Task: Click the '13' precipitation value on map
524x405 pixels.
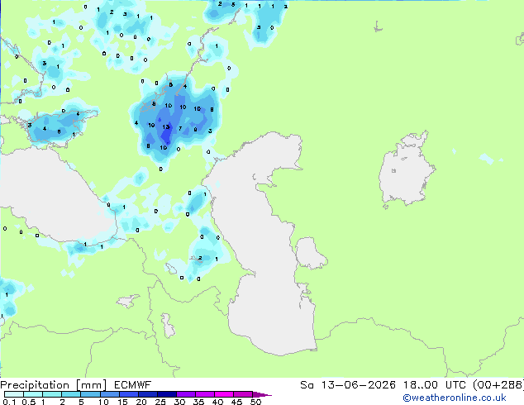Action: click(x=166, y=127)
